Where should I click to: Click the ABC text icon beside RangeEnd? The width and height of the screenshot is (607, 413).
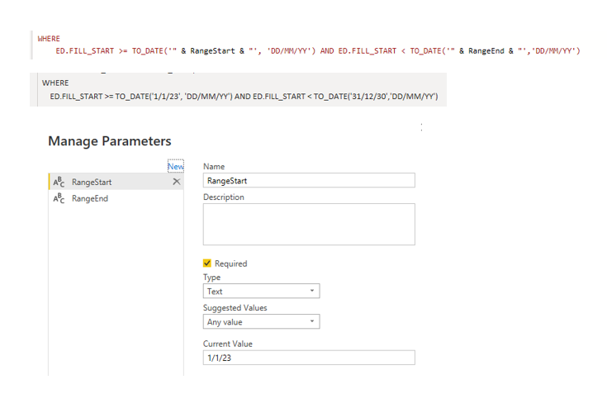(x=59, y=198)
